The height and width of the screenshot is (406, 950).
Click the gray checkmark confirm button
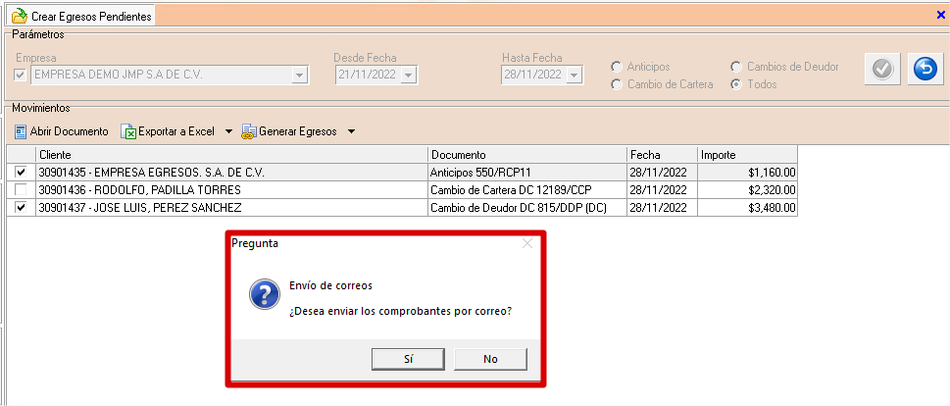tap(882, 70)
